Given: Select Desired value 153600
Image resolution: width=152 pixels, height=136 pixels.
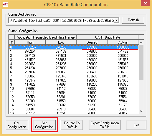Looking at the screenshot, I should 92,76.
